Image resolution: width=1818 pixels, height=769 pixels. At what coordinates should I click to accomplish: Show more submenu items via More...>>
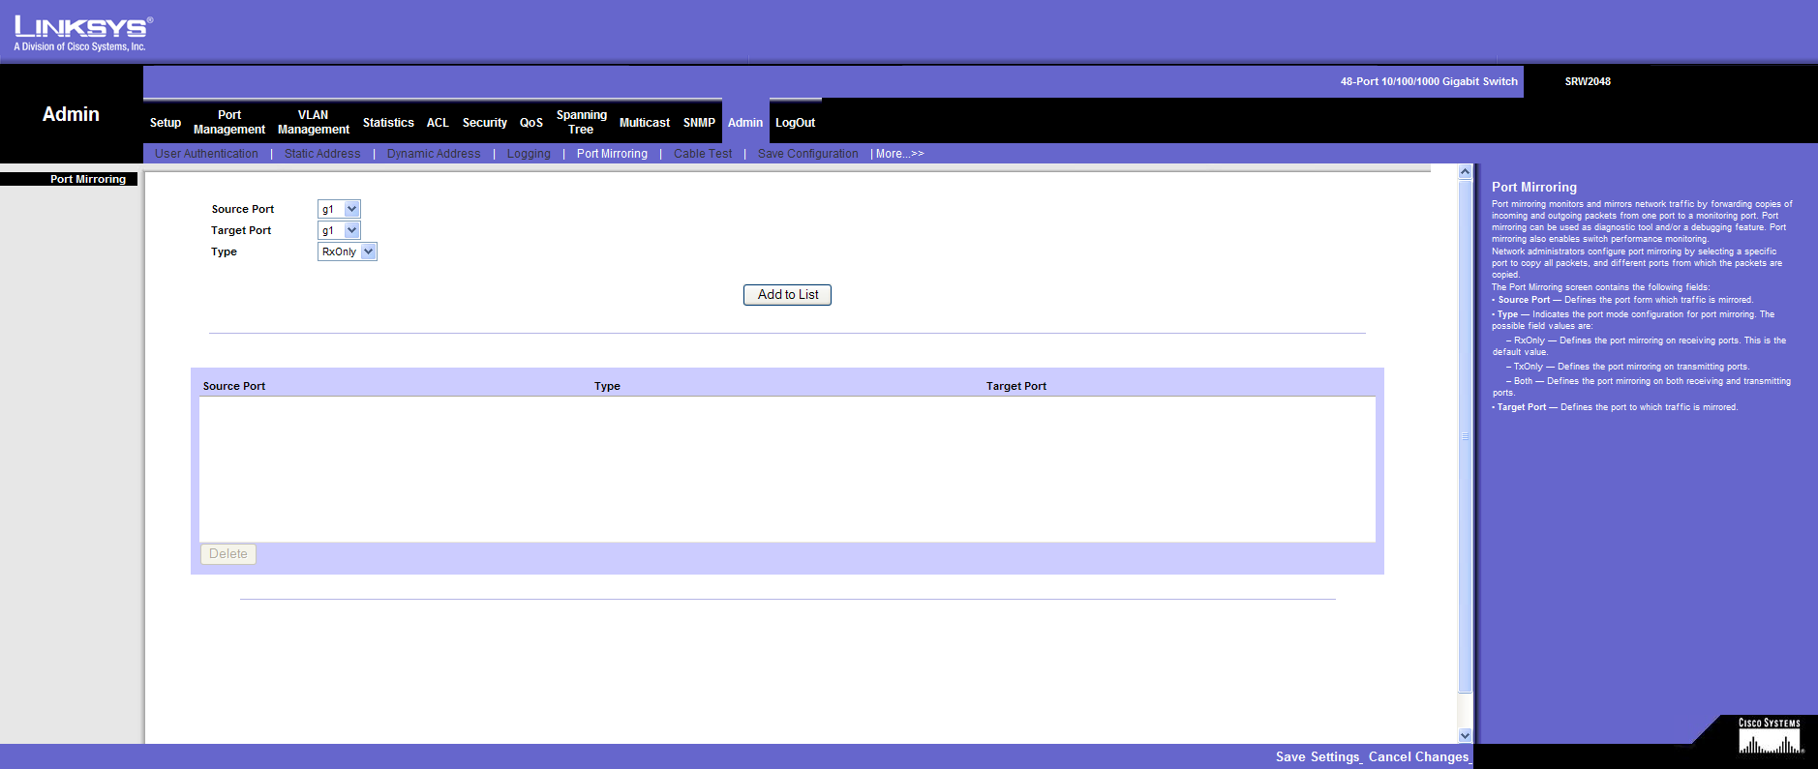[899, 154]
